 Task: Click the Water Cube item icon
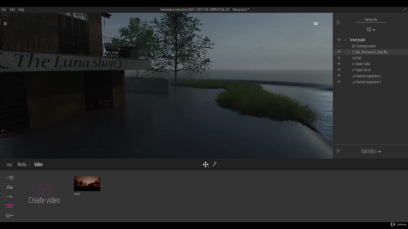[354, 64]
